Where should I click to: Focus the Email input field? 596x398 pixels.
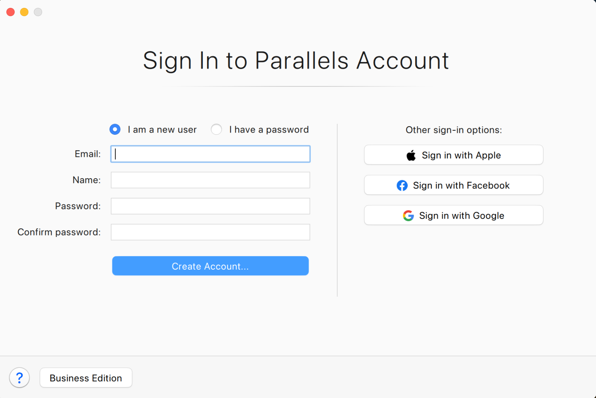[x=210, y=154]
